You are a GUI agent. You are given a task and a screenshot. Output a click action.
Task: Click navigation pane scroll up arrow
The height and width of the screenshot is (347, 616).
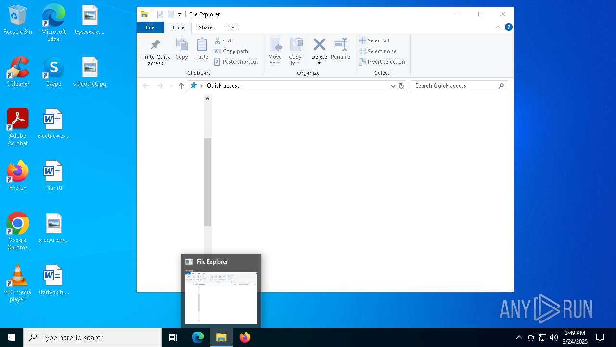coord(207,99)
